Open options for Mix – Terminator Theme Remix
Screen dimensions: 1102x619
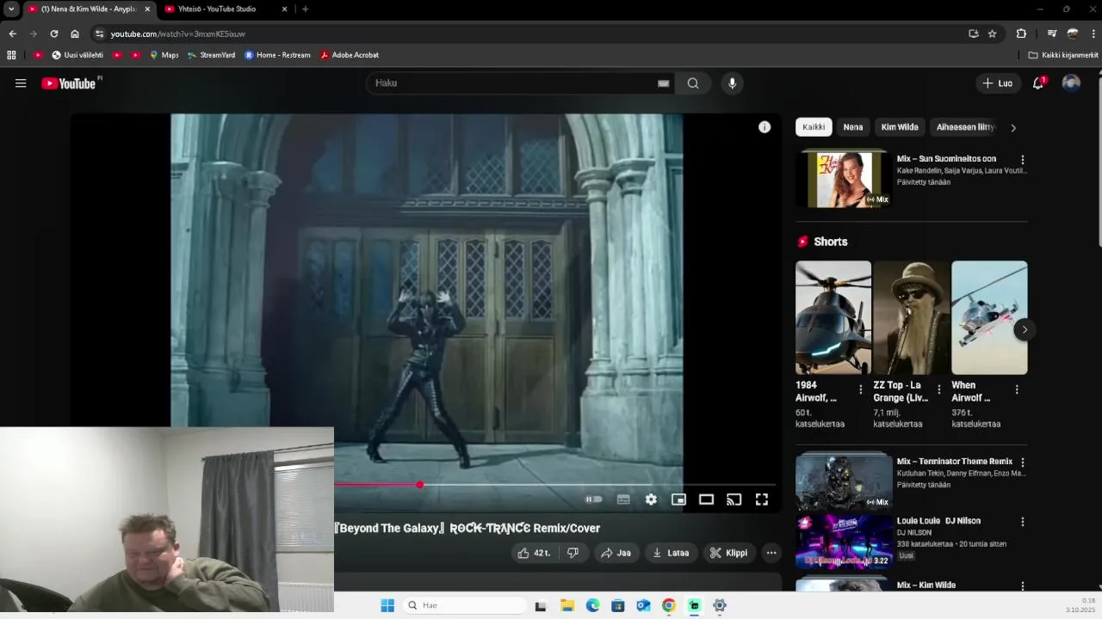click(x=1023, y=463)
